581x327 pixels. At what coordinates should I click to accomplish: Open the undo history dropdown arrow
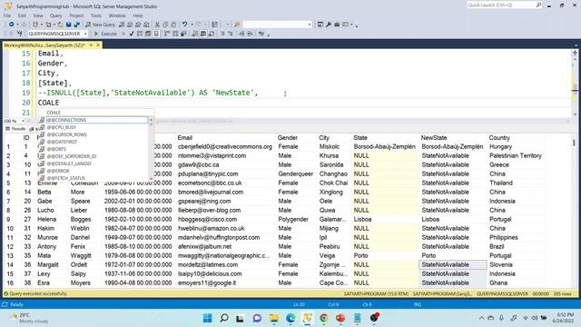coord(192,25)
